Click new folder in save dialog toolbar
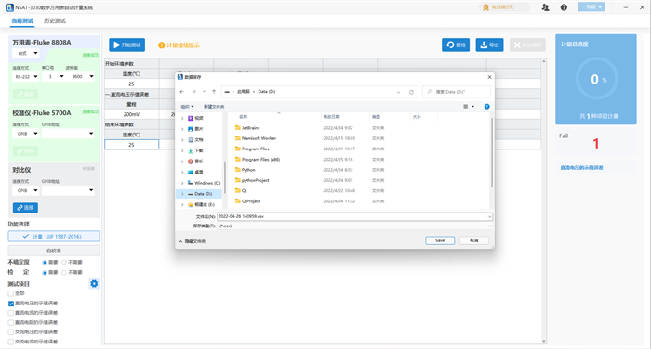 (214, 107)
